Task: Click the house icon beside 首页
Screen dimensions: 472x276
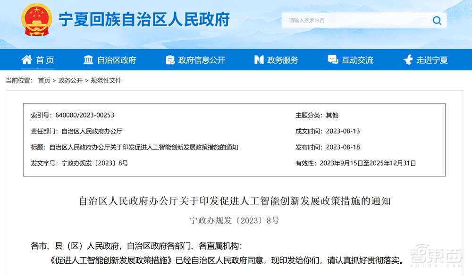Action: coord(27,59)
